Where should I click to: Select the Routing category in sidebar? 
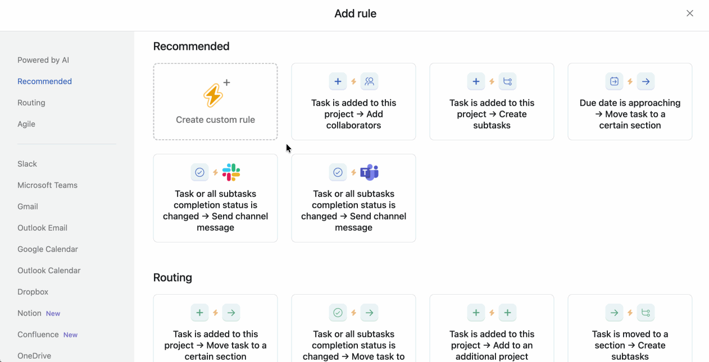[x=31, y=103]
